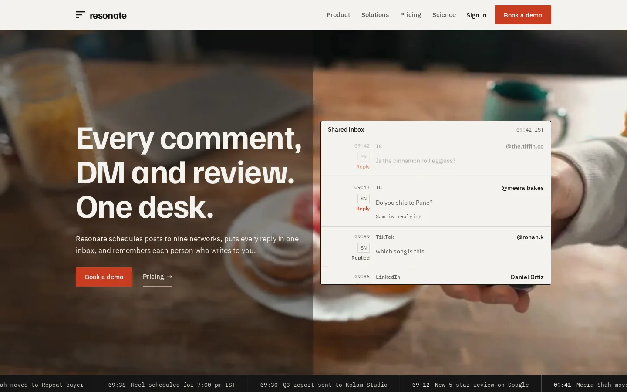
Task: Click the Shared inbox panel title
Action: click(346, 129)
